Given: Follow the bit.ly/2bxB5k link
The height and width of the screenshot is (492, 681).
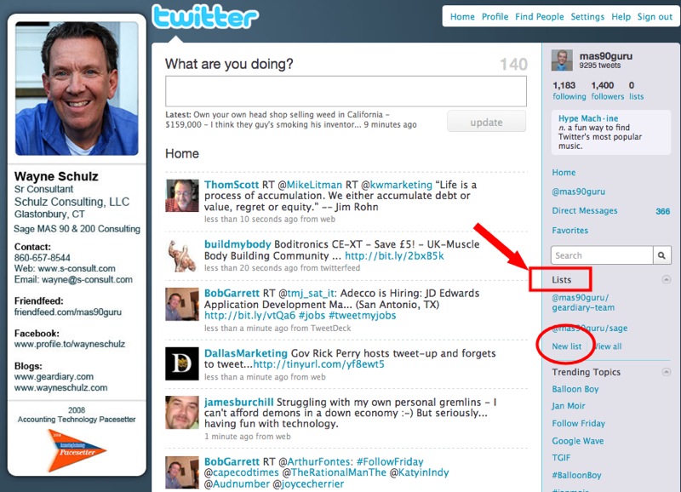Looking at the screenshot, I should pyautogui.click(x=394, y=255).
